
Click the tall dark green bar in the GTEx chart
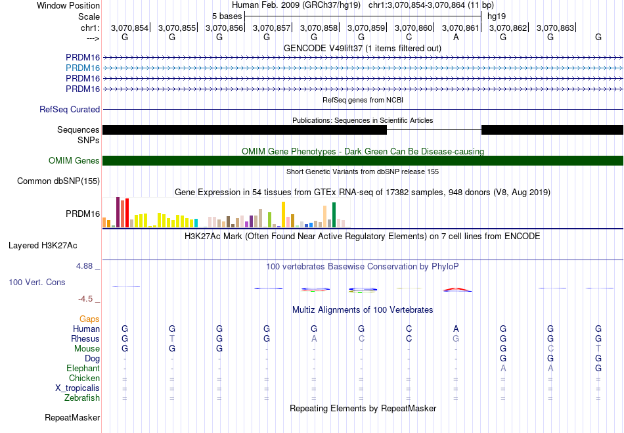click(x=334, y=215)
